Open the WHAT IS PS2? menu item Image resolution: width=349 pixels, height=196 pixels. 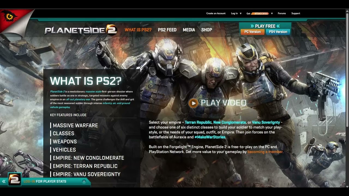[138, 30]
